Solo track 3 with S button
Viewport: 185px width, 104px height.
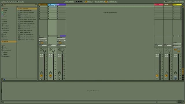click(60, 78)
